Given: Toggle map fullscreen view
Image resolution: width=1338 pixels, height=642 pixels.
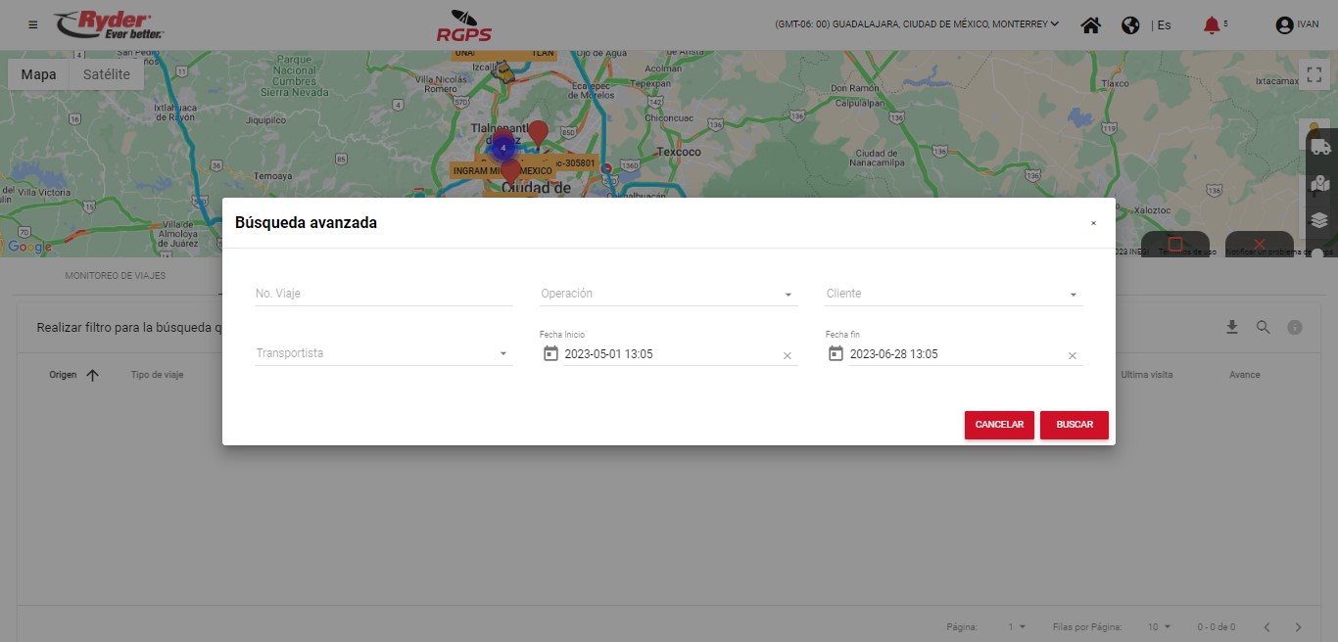Looking at the screenshot, I should click(x=1314, y=74).
